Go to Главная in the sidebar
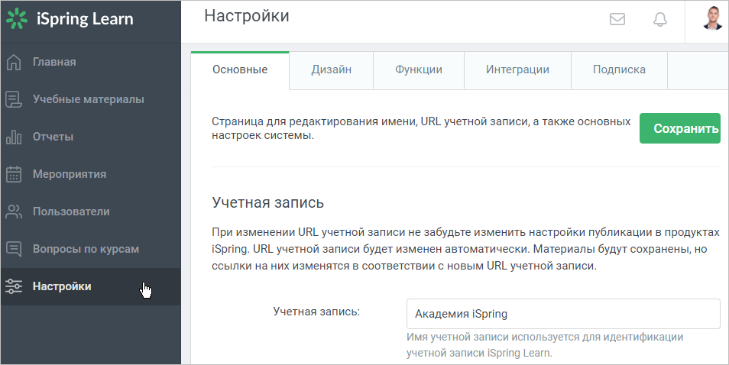 pos(91,62)
